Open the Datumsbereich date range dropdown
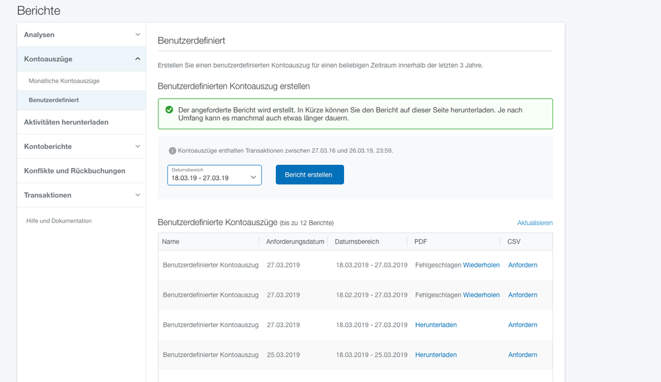The width and height of the screenshot is (661, 382). [214, 175]
